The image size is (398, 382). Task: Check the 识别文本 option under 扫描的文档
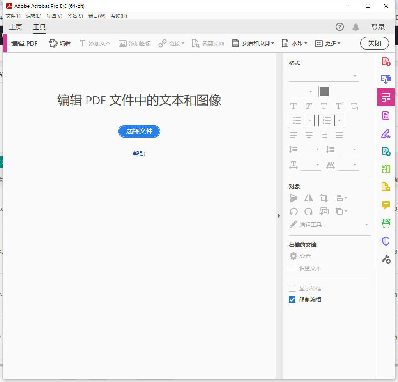point(292,268)
